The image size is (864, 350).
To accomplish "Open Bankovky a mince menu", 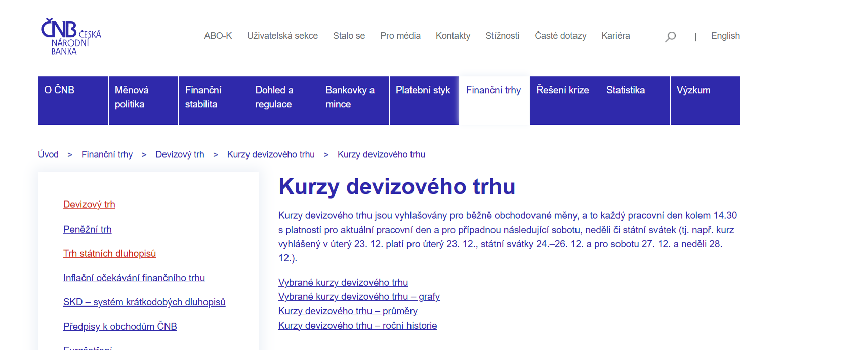I will tap(354, 101).
